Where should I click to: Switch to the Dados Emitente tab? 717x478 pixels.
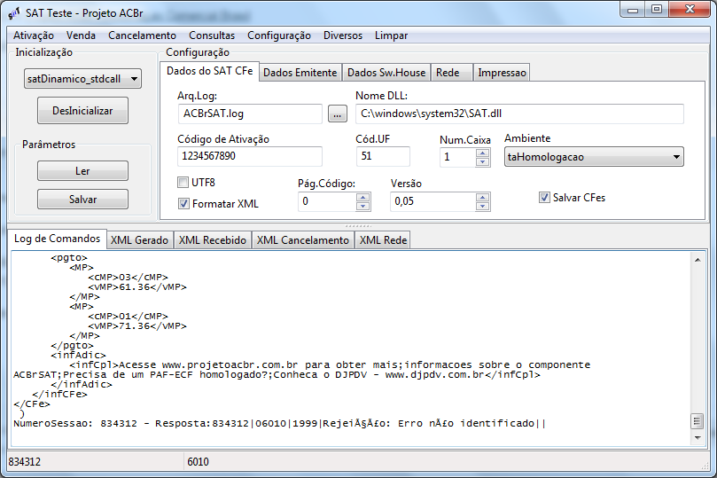[300, 73]
